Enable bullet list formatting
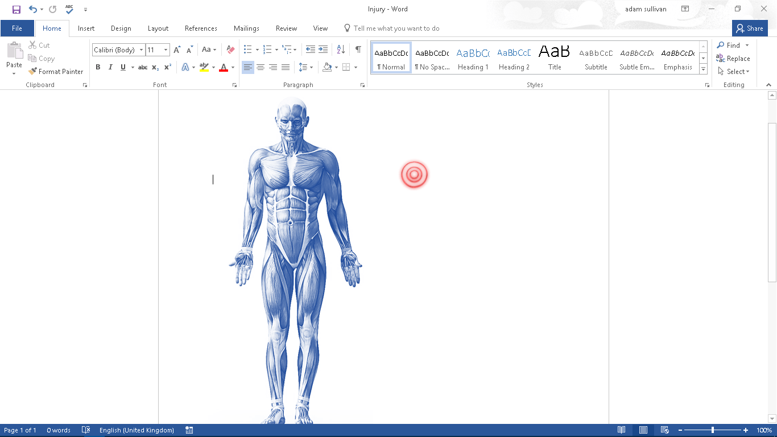This screenshot has width=777, height=437. coord(247,50)
